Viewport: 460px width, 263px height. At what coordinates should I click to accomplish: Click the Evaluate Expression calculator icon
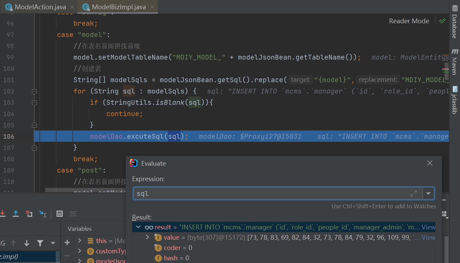(60, 214)
